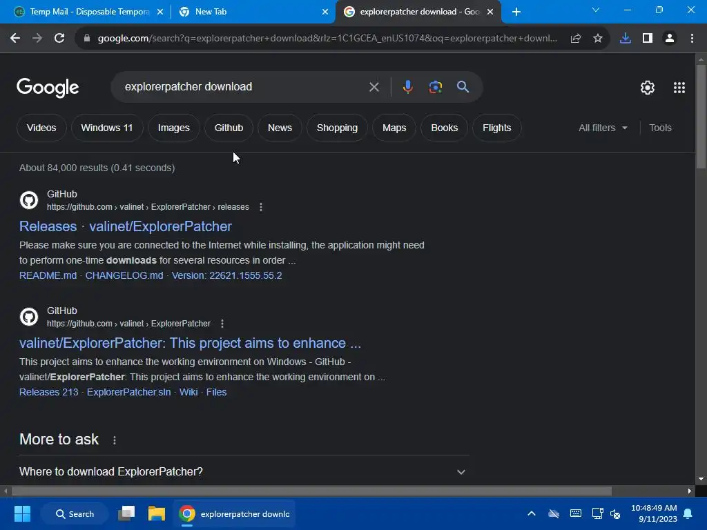Select the Github filter chip
Image resolution: width=707 pixels, height=530 pixels.
(x=229, y=128)
